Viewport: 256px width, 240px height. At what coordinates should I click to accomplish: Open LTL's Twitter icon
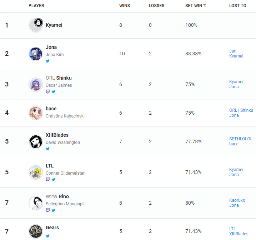pyautogui.click(x=54, y=180)
